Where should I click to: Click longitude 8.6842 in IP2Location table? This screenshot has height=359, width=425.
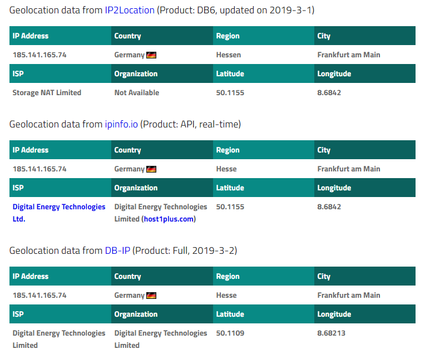[329, 93]
